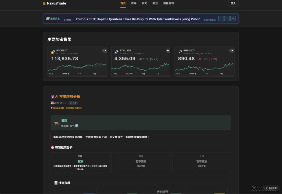Open the Trump CFTC Quintenz news headline
282x194 pixels.
(138, 19)
